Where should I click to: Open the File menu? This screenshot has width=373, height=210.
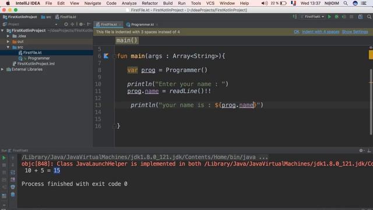coord(48,3)
